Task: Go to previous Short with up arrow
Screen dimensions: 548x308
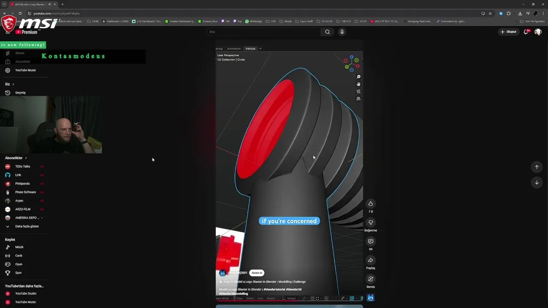Action: pyautogui.click(x=537, y=167)
